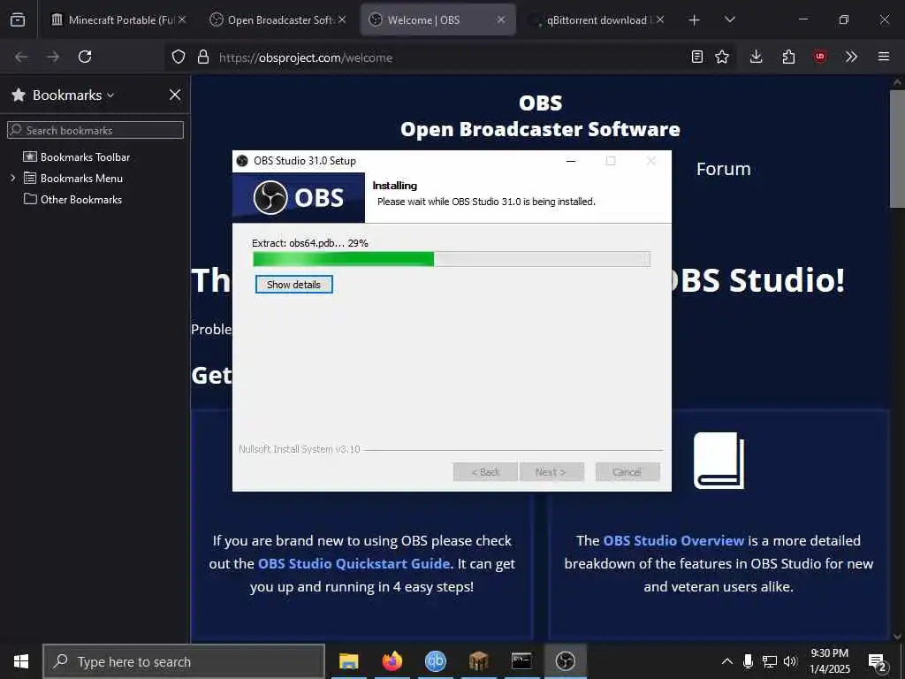Click the Search bookmarks field
Image resolution: width=905 pixels, height=679 pixels.
(x=95, y=130)
